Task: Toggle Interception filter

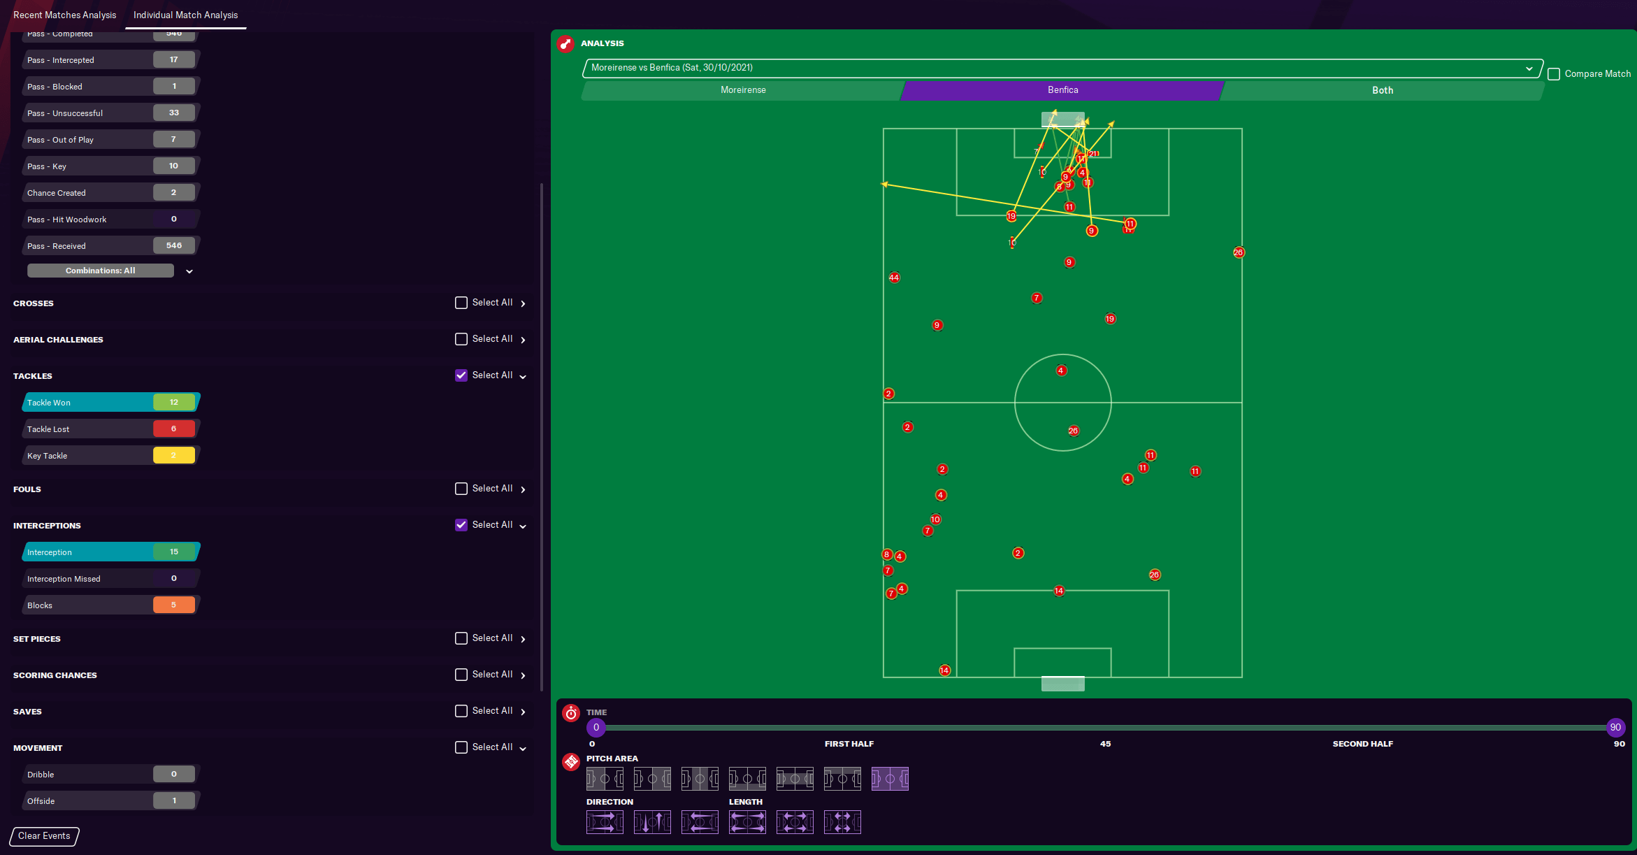Action: coord(111,552)
